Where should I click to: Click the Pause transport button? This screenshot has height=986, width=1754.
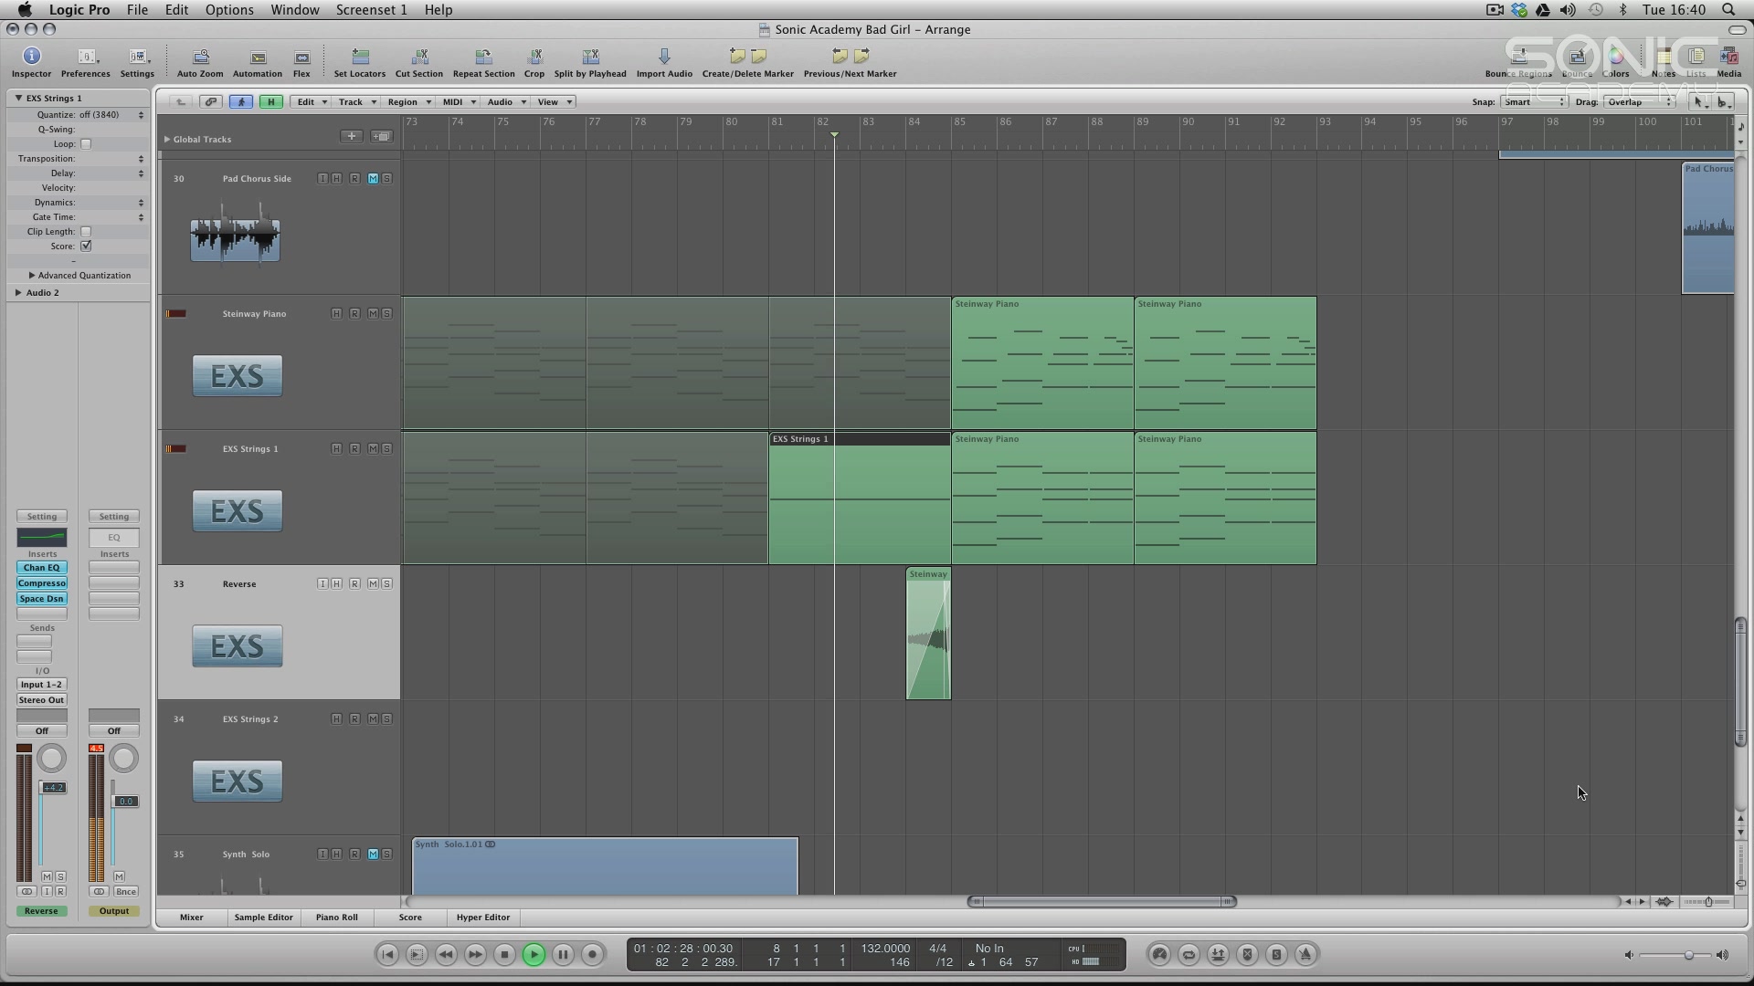pyautogui.click(x=563, y=955)
